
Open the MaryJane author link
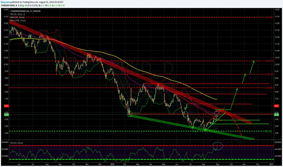5,2
